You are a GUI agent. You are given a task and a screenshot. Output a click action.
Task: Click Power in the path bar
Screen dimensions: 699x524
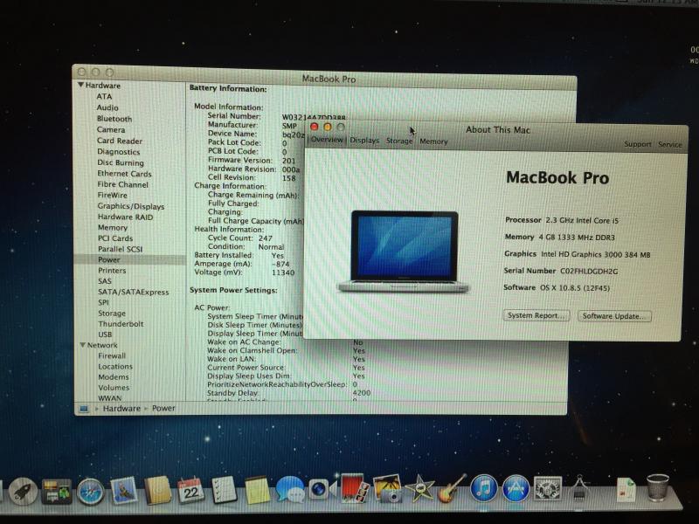tap(163, 408)
